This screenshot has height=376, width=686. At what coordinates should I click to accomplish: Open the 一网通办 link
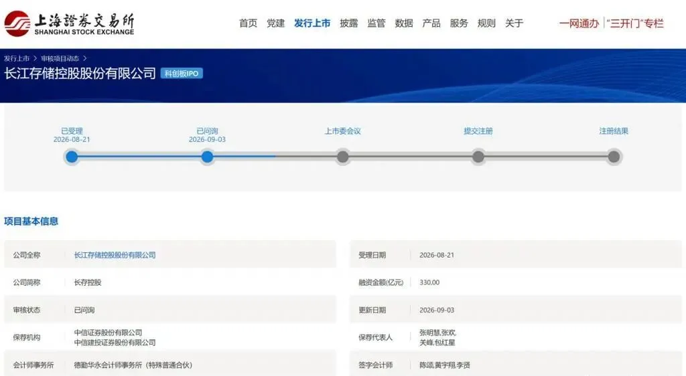pyautogui.click(x=579, y=23)
